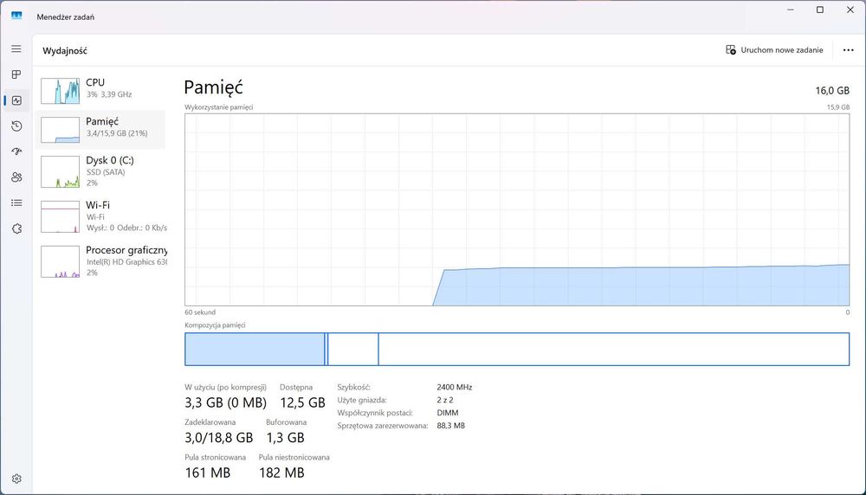Viewport: 866px width, 495px height.
Task: Close the Task Manager window
Action: coord(850,10)
